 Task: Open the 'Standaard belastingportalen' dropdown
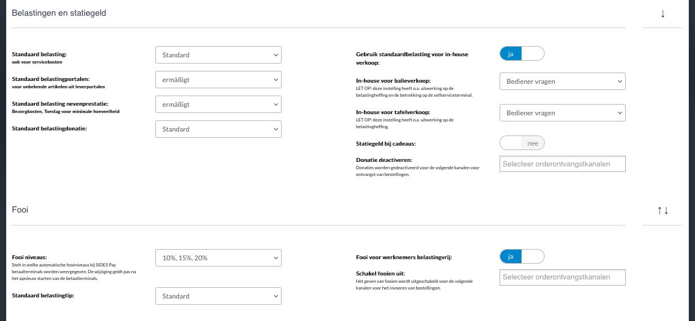pos(218,80)
